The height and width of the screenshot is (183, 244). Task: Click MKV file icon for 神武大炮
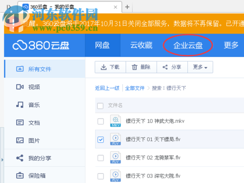coord(116,121)
